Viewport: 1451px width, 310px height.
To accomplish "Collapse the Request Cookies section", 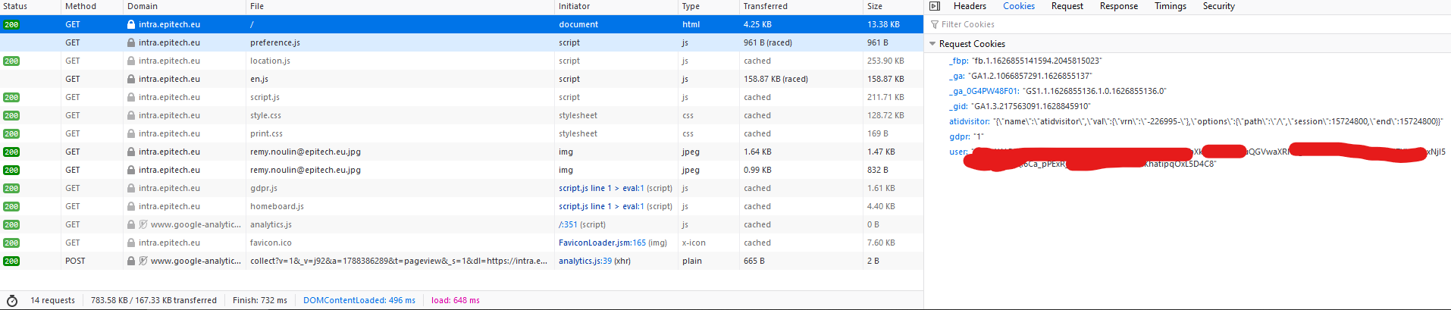I will click(932, 44).
